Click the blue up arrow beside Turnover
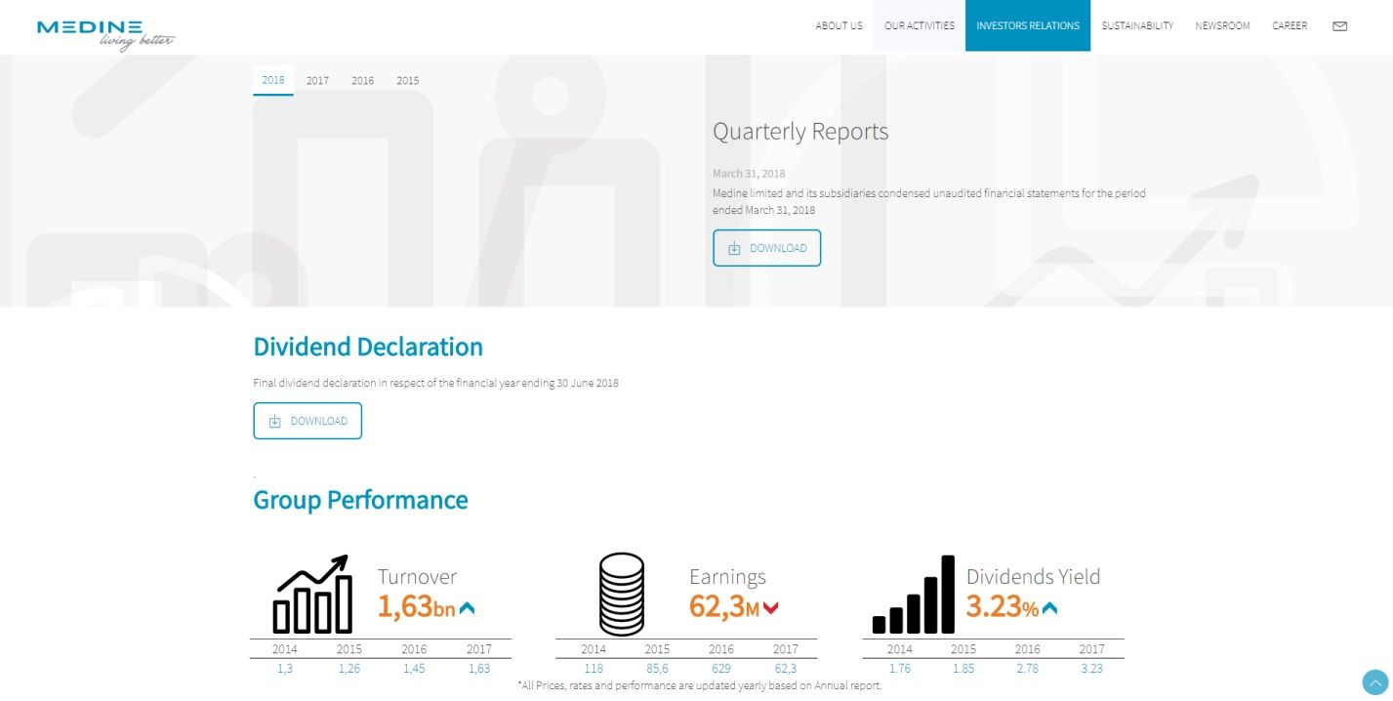The height and width of the screenshot is (701, 1393). 467,608
